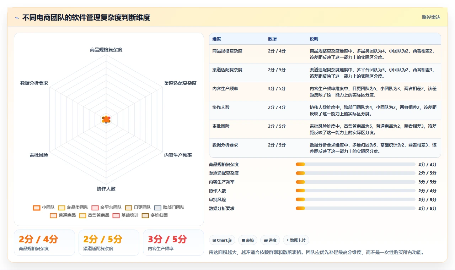455x270 pixels.
Task: Open the 2分 / 4分 商品规格复杂度 card
Action: pyautogui.click(x=44, y=243)
